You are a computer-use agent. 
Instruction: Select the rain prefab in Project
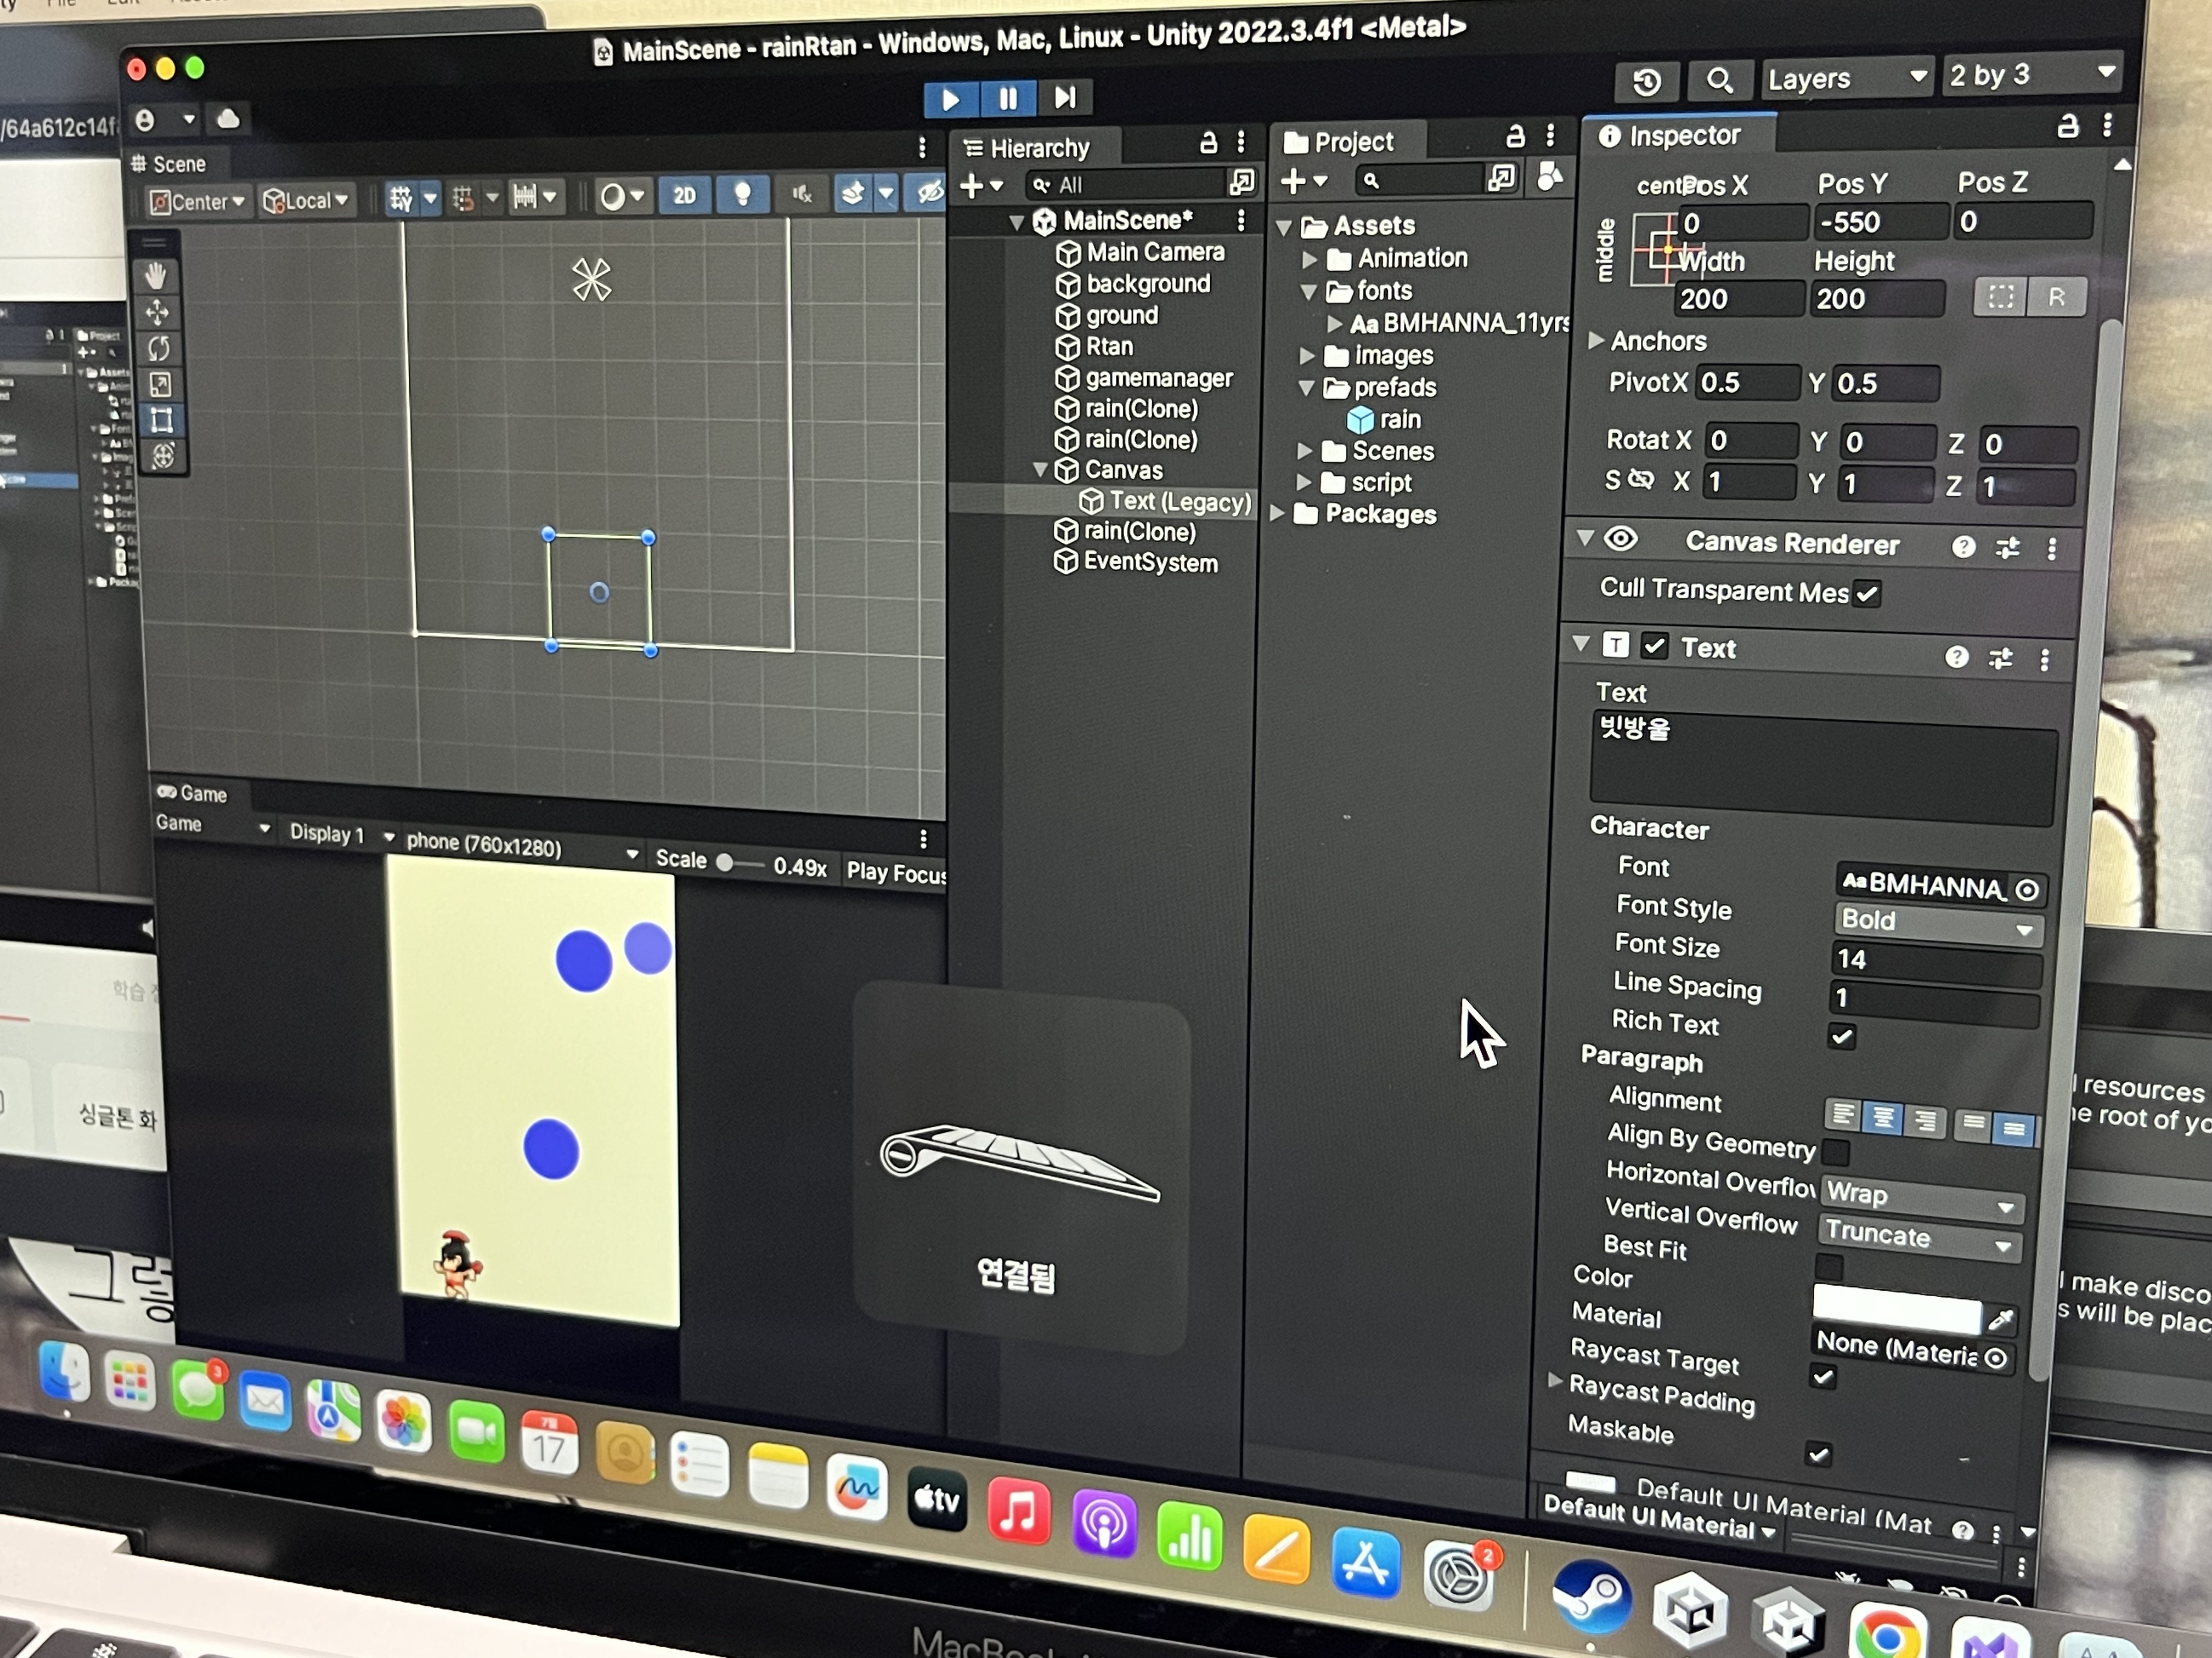pos(1384,420)
